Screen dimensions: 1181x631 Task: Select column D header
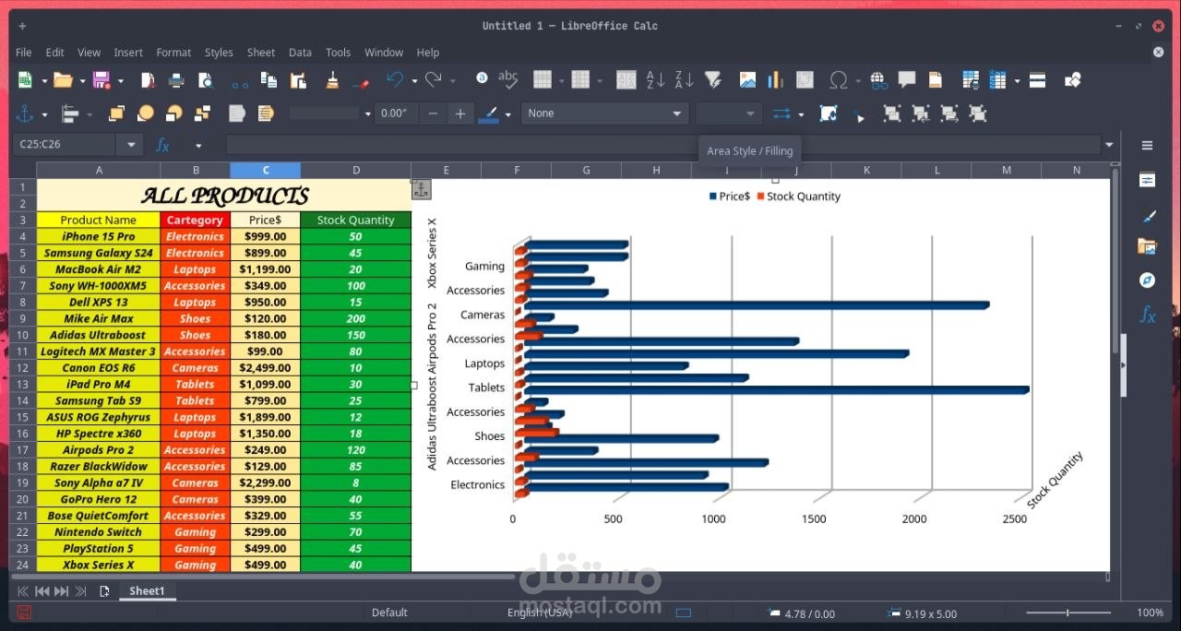[355, 170]
